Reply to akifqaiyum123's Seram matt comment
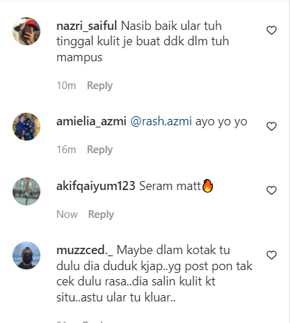This screenshot has height=323, width=290. [101, 214]
